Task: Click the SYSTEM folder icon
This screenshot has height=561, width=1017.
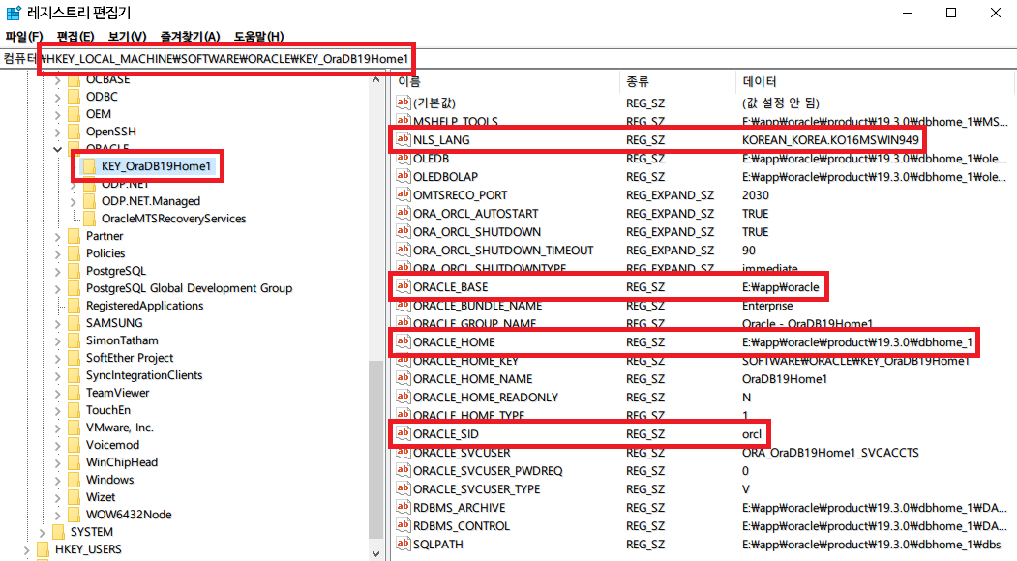Action: [x=58, y=532]
